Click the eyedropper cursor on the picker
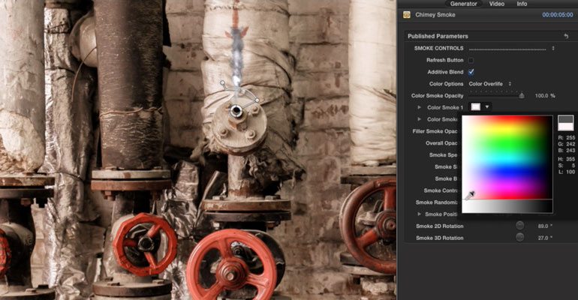This screenshot has width=578, height=300. [x=469, y=196]
